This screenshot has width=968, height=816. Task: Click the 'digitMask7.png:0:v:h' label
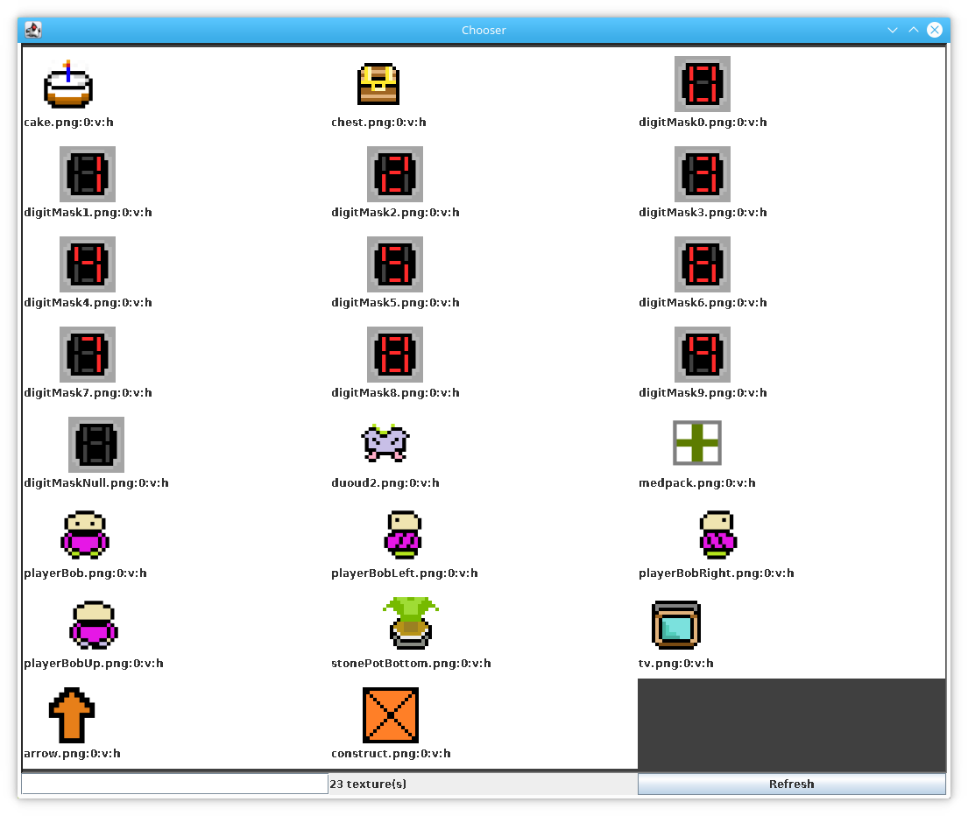coord(88,392)
